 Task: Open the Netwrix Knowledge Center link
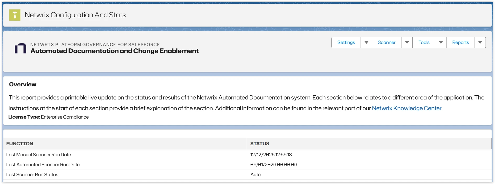click(406, 108)
